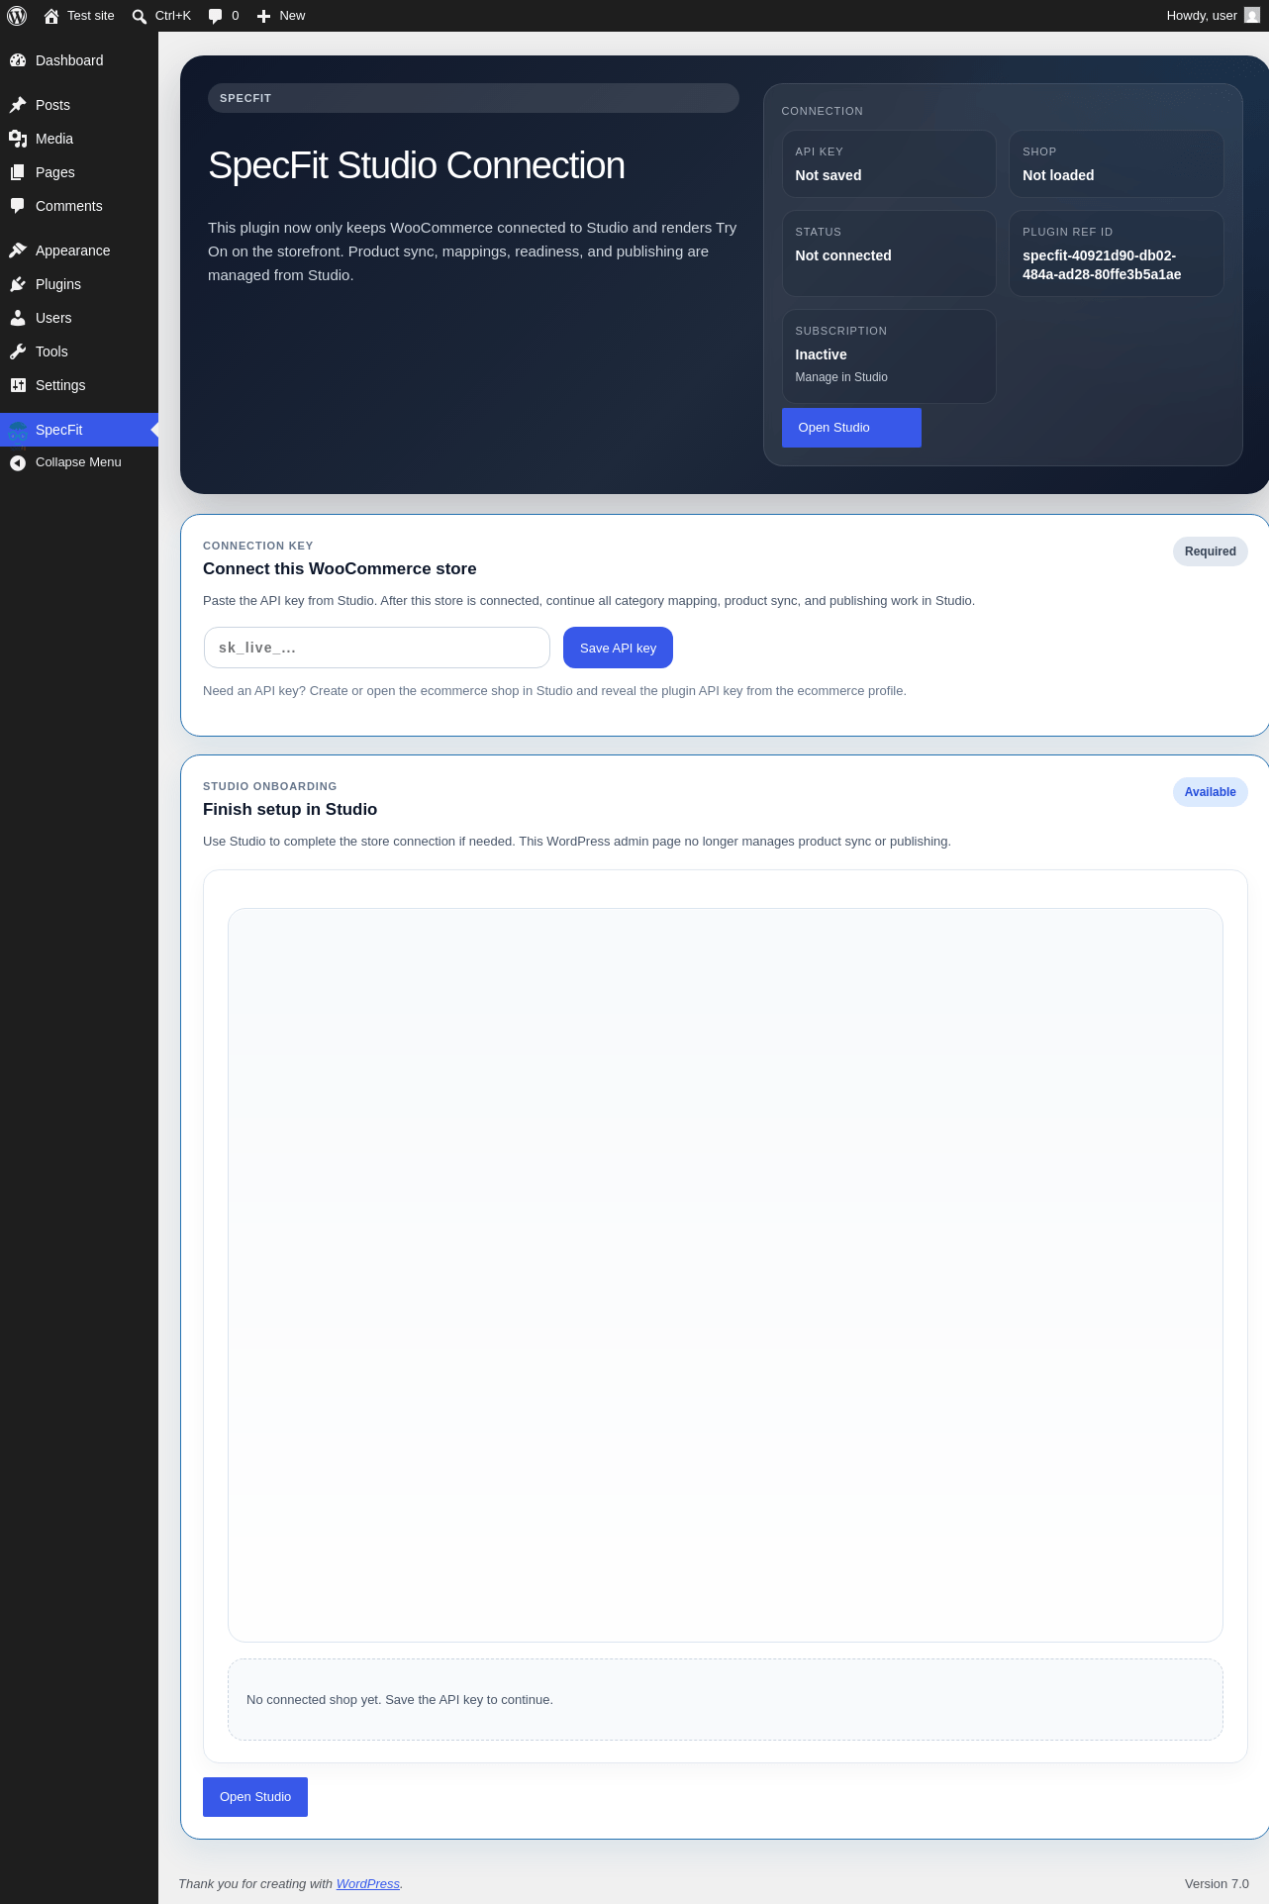Navigate to Plugins menu
Screen dimensions: 1269x1904
pyautogui.click(x=79, y=284)
